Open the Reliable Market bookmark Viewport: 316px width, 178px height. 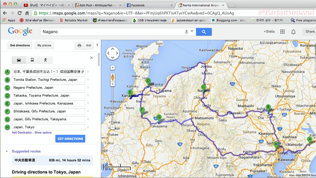pyautogui.click(x=74, y=20)
